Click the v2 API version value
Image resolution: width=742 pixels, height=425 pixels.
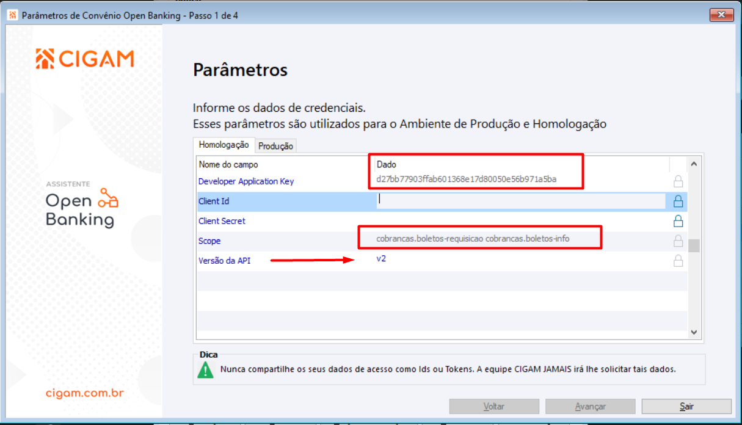point(381,259)
